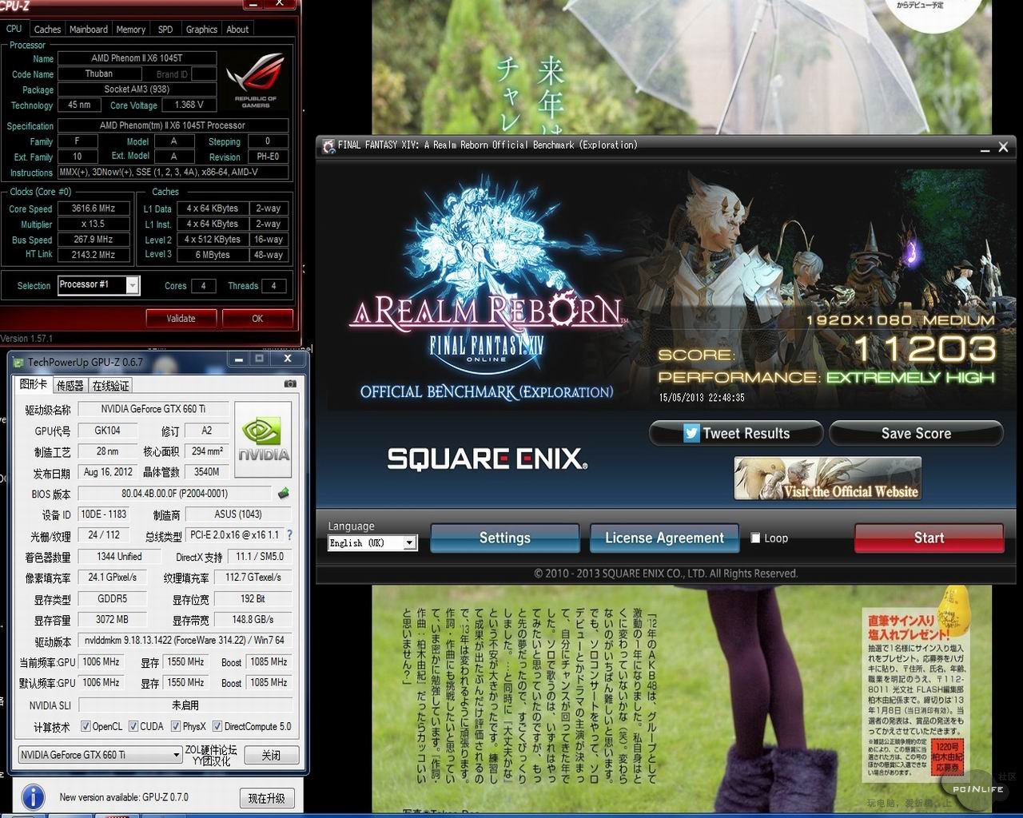Click the Boost clock 1085 MHz current value
This screenshot has width=1023, height=818.
click(269, 662)
